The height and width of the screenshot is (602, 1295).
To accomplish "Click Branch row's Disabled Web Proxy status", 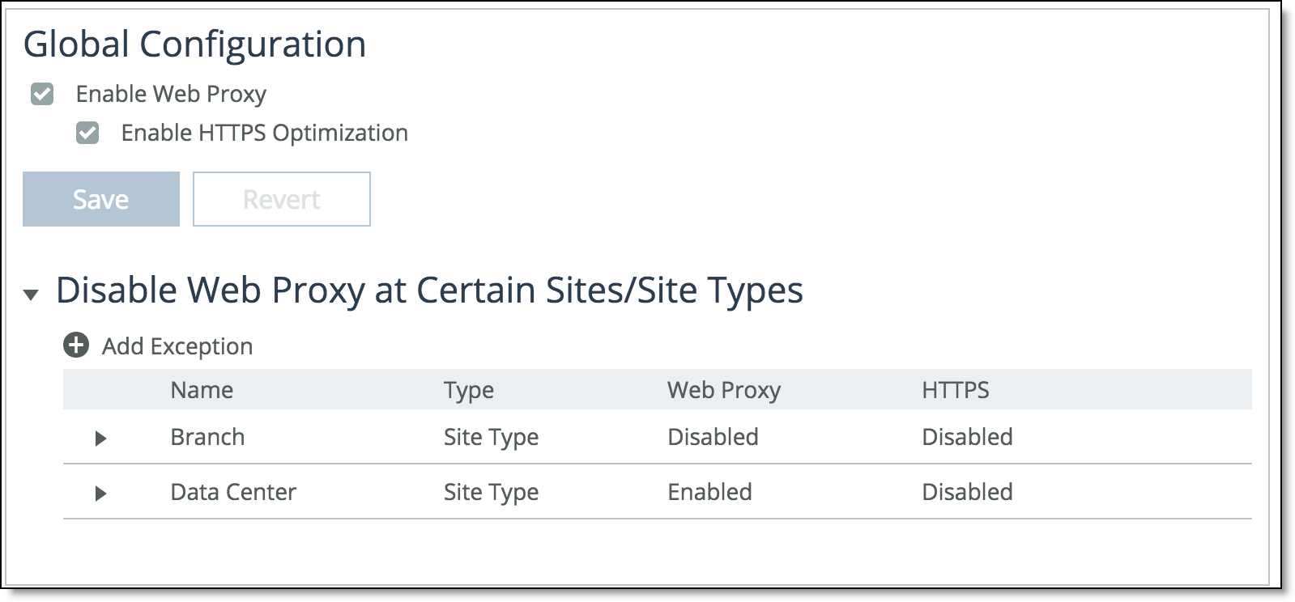I will point(713,437).
